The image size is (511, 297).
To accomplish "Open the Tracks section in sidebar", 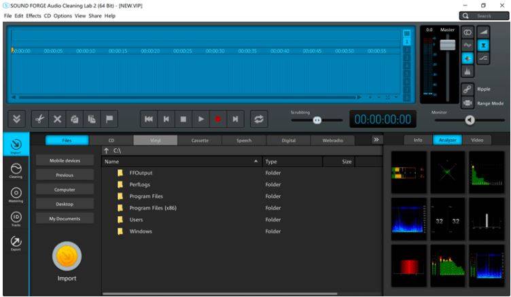I will (16, 219).
